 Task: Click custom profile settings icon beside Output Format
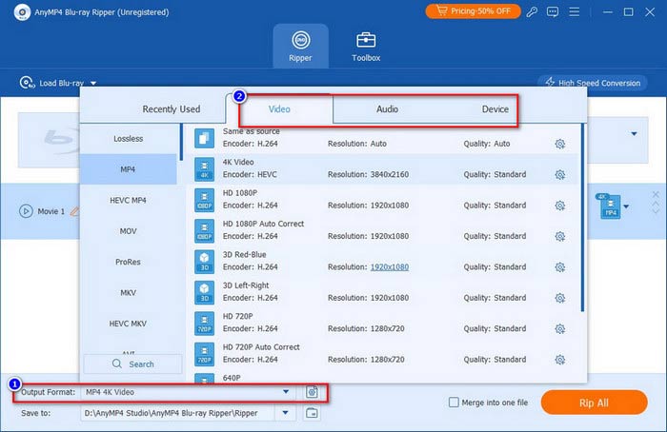click(312, 392)
